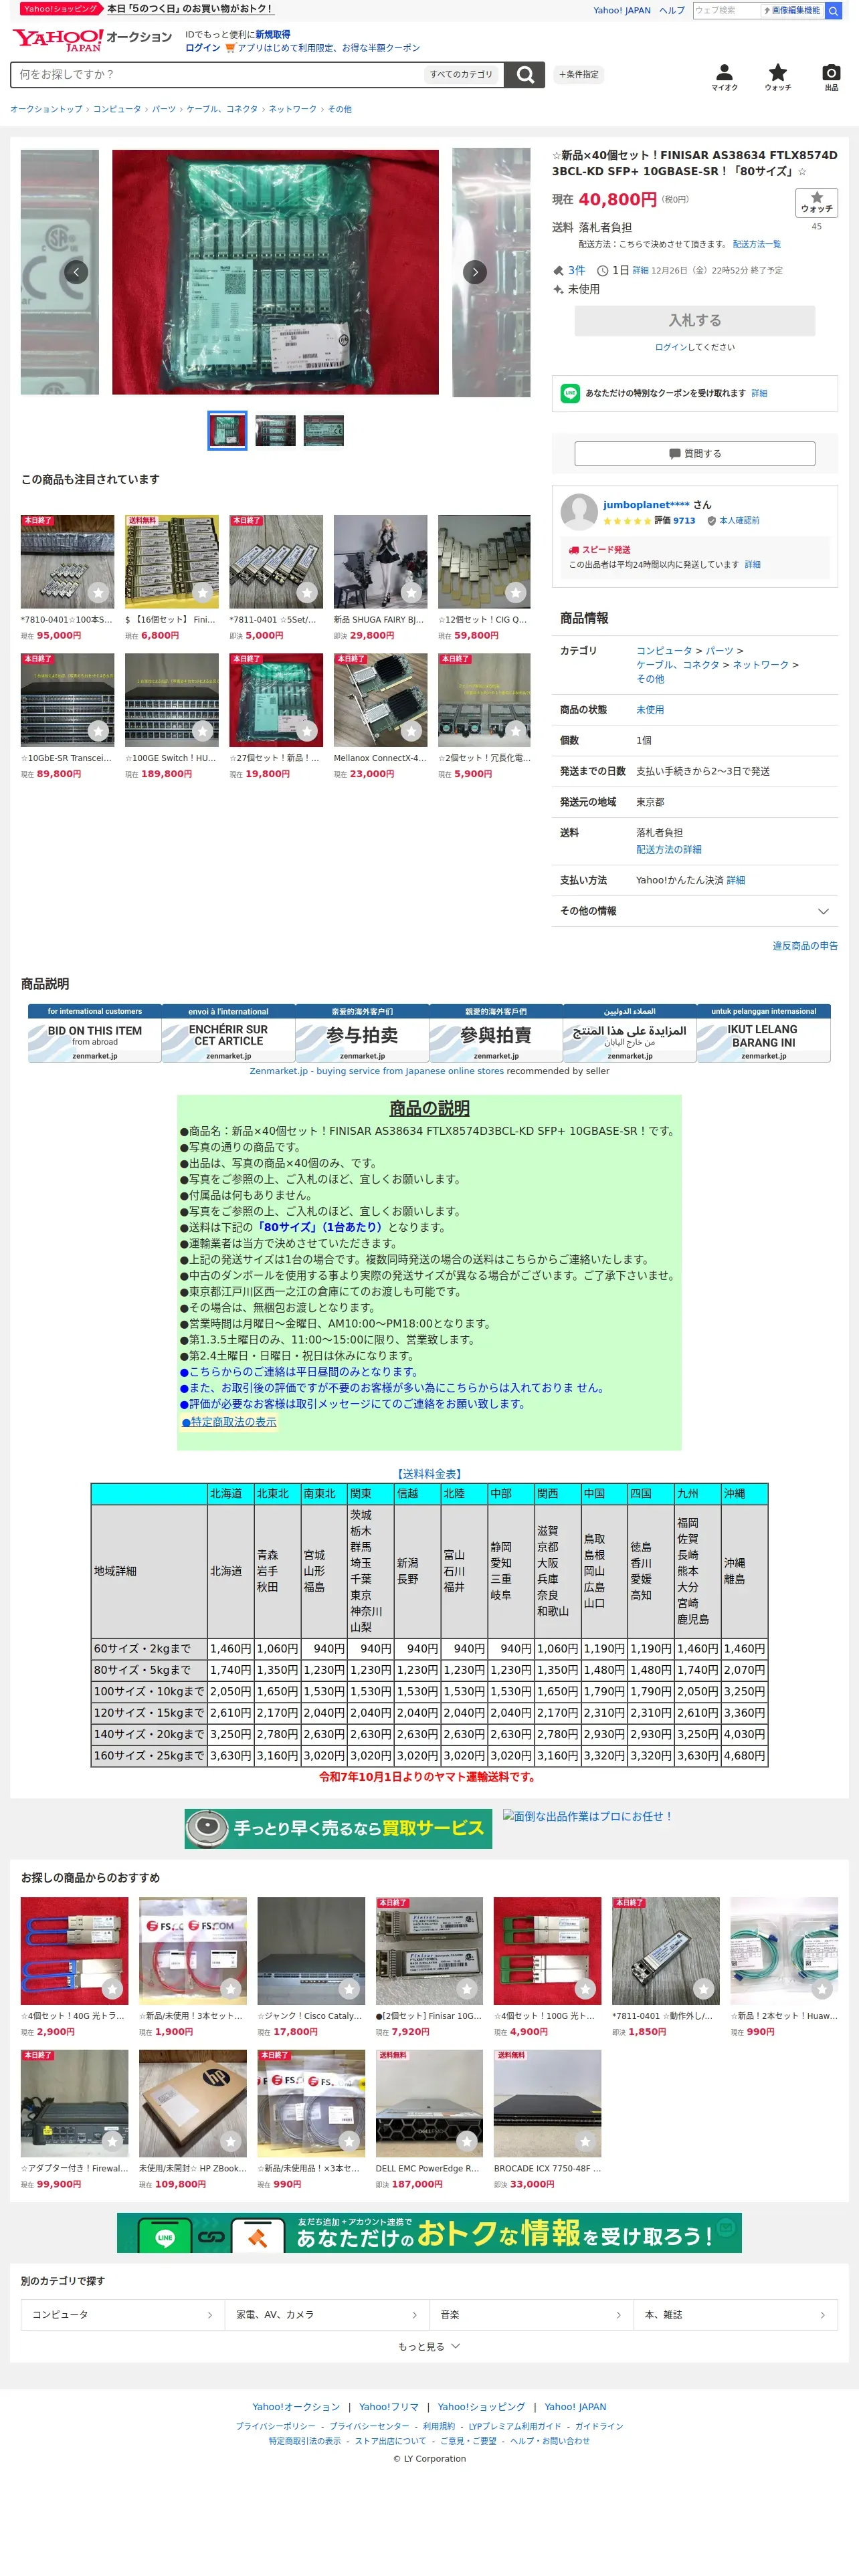Select third product thumbnail
This screenshot has width=859, height=2576.
click(323, 431)
